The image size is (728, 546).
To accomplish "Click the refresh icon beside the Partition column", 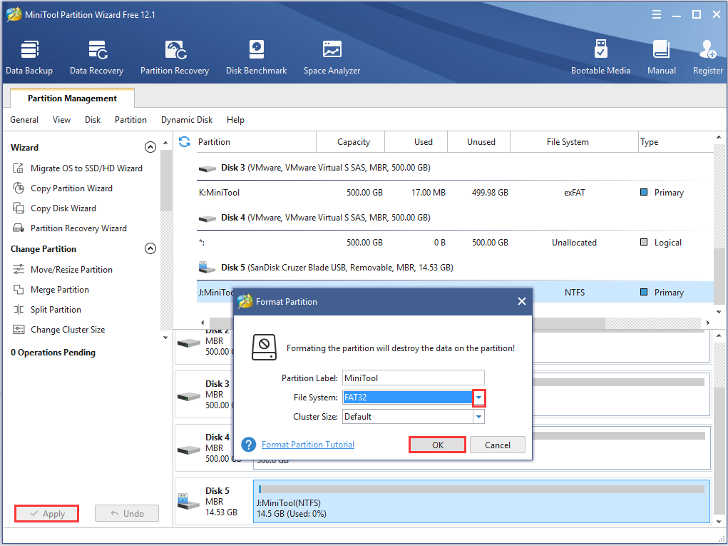I will tap(185, 141).
